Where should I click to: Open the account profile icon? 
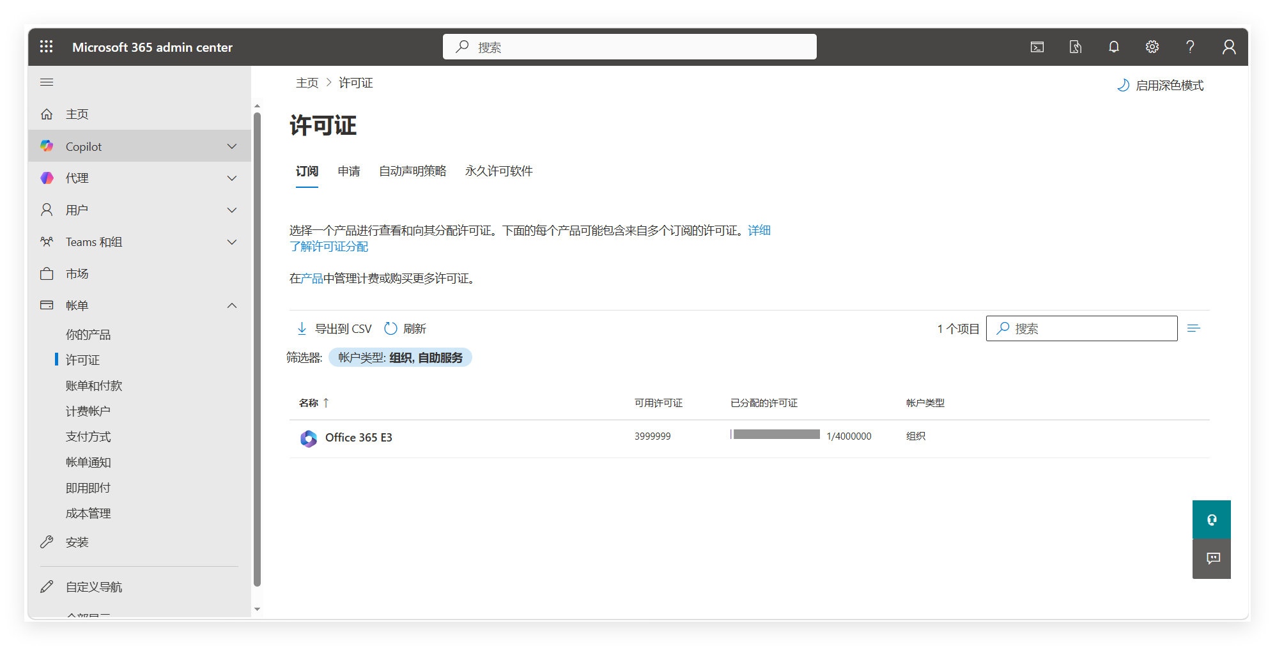(x=1229, y=47)
